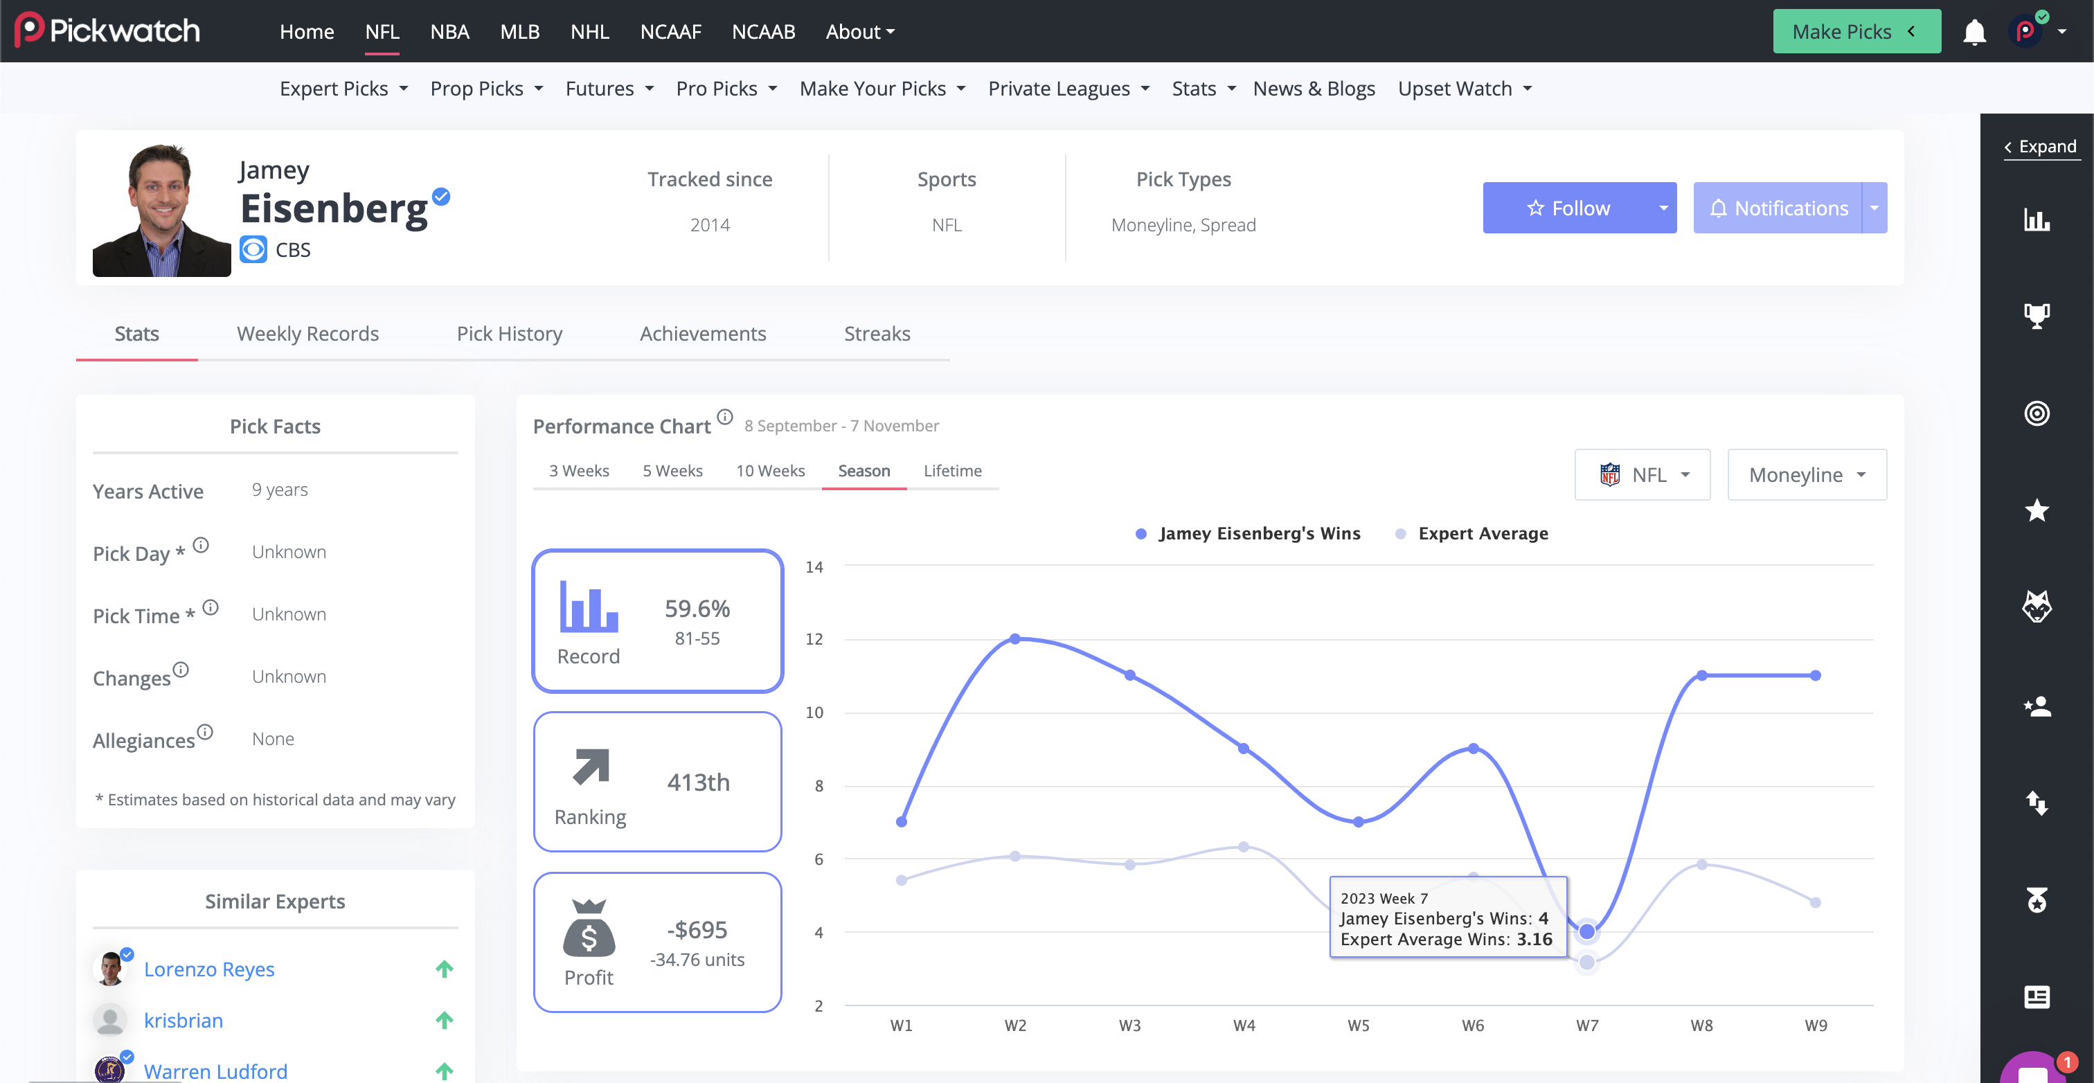Click the target bullseye sidebar icon
The width and height of the screenshot is (2094, 1083).
click(x=2037, y=413)
